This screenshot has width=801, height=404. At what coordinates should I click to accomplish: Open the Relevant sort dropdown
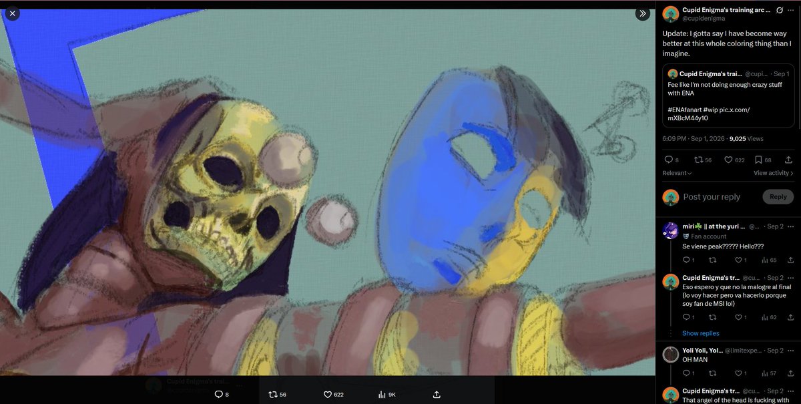[x=677, y=173]
